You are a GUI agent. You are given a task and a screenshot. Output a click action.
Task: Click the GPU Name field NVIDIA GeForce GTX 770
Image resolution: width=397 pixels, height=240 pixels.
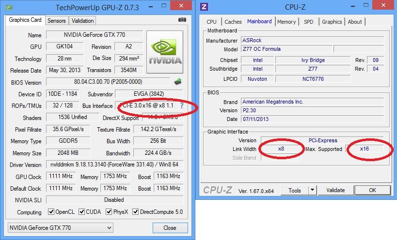click(x=95, y=35)
